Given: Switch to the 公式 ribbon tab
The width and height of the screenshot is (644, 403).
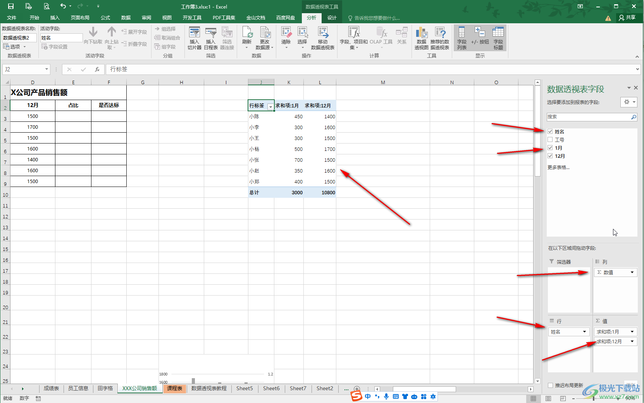Looking at the screenshot, I should coord(105,18).
